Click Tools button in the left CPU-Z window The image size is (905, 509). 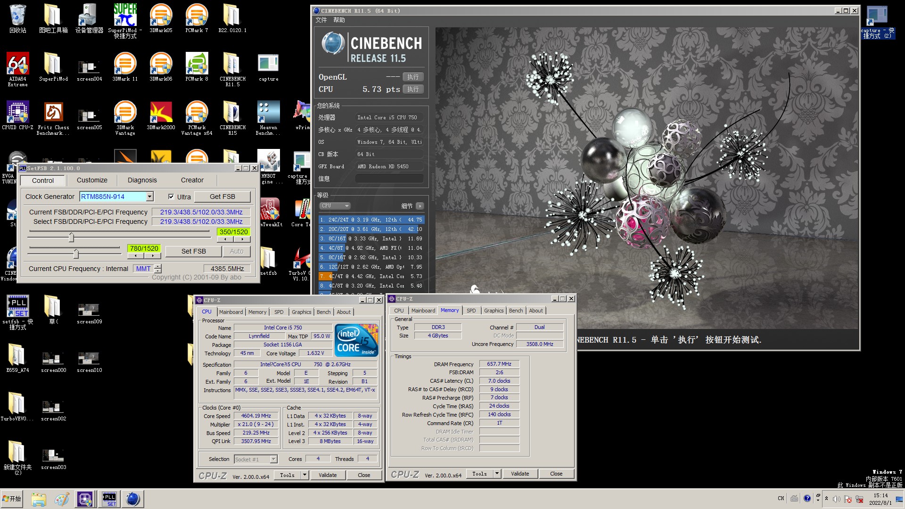287,475
